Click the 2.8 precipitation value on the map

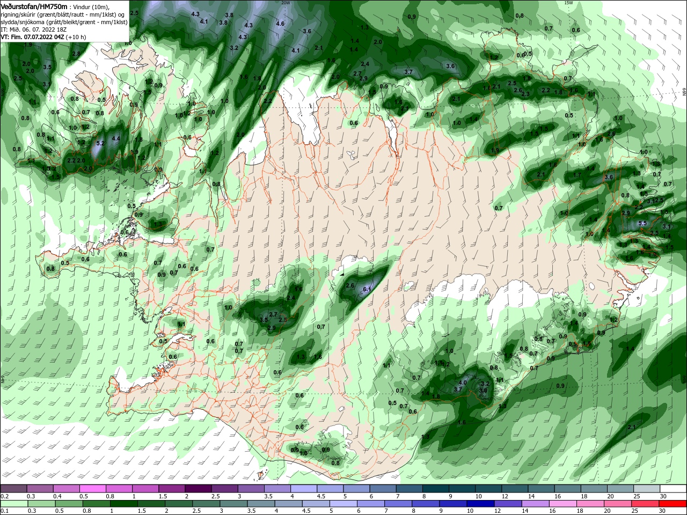pyautogui.click(x=76, y=54)
